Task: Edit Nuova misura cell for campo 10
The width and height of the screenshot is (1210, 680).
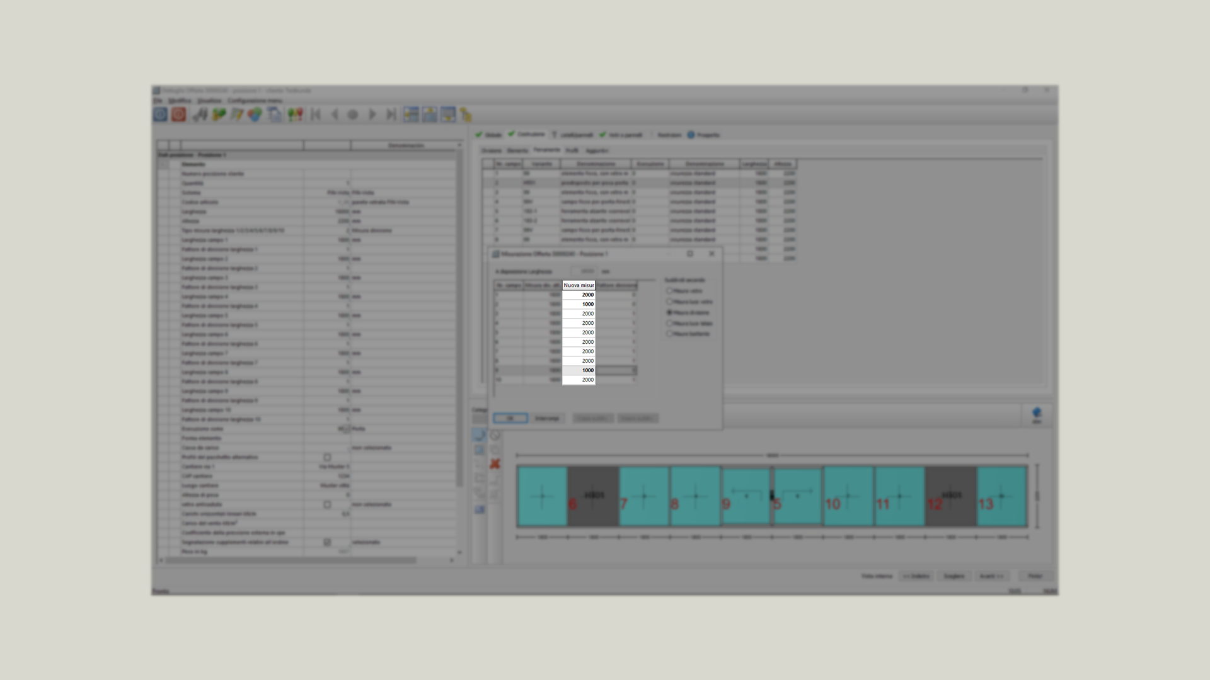Action: point(579,380)
